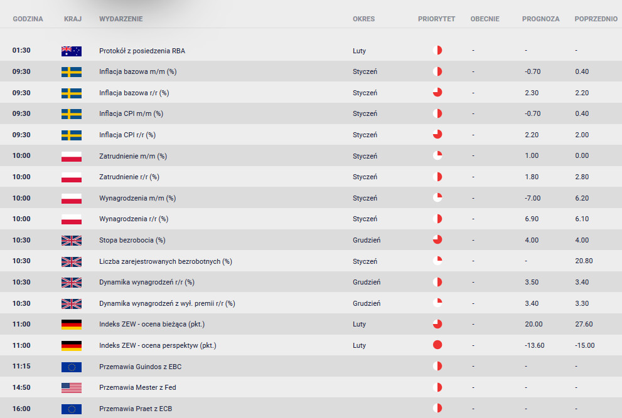Click the priority icon for Przemawia Mester z Fed
Image resolution: width=622 pixels, height=418 pixels.
tap(437, 387)
